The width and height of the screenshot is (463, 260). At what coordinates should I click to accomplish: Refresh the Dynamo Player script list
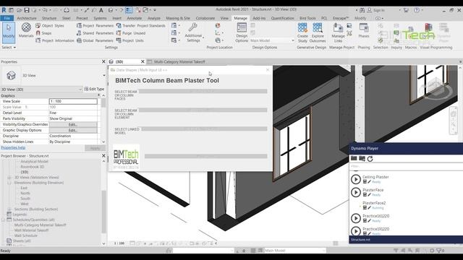(370, 159)
